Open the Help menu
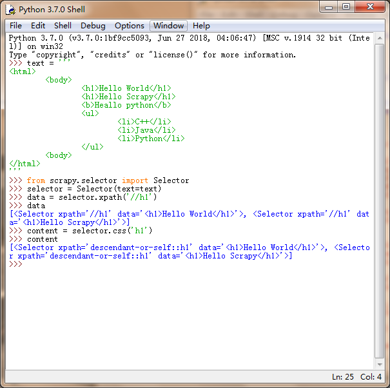 [x=201, y=26]
